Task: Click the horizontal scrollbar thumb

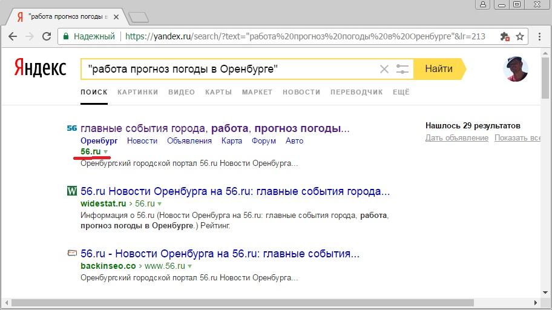Action: pyautogui.click(x=243, y=303)
